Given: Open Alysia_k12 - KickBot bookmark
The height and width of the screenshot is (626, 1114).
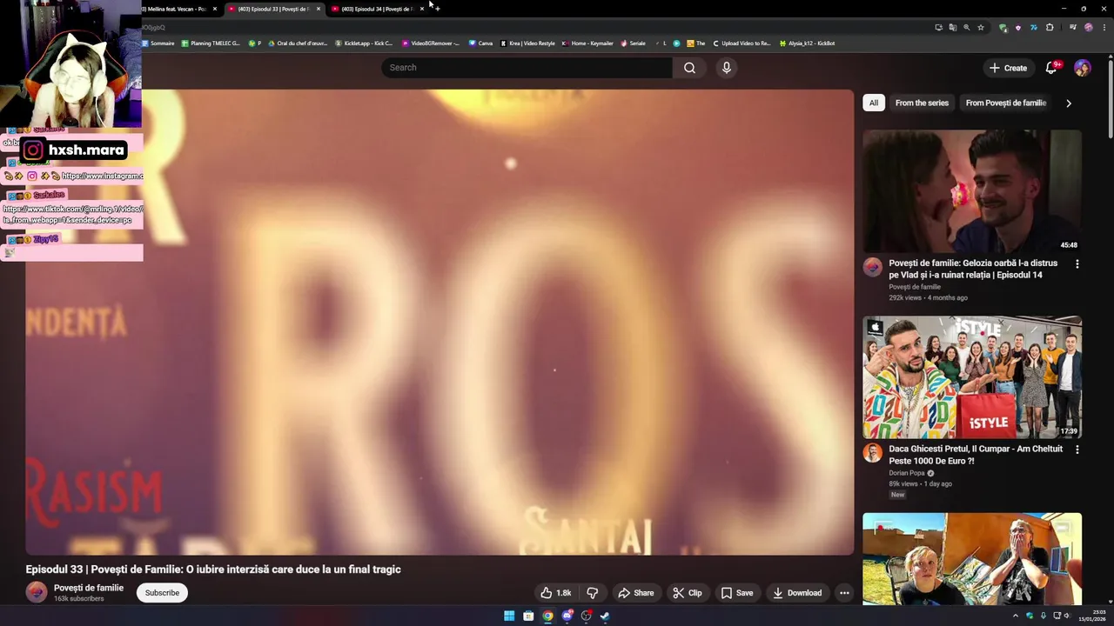Looking at the screenshot, I should point(808,43).
